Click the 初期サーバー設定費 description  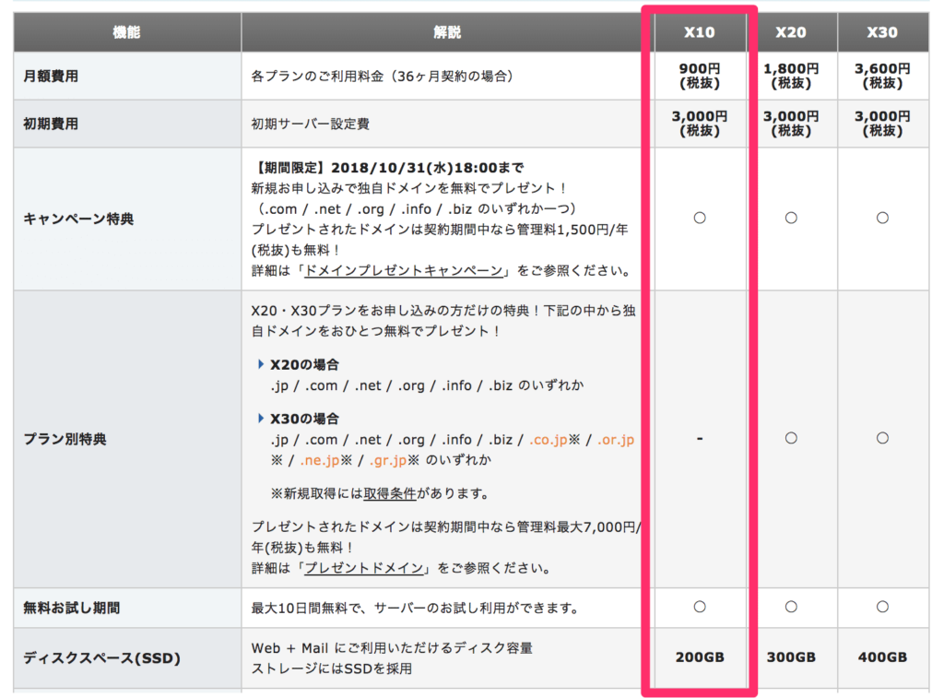pyautogui.click(x=311, y=124)
